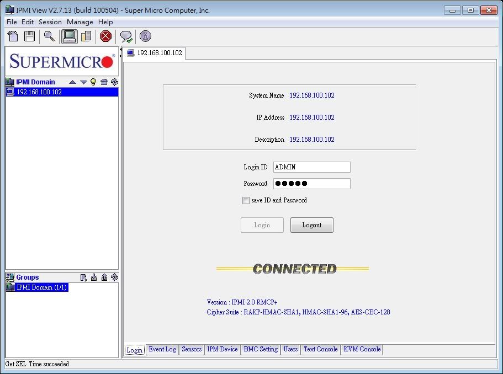Click the Cipher Suite line of text
Screen dimensions: 503x374
click(298, 312)
